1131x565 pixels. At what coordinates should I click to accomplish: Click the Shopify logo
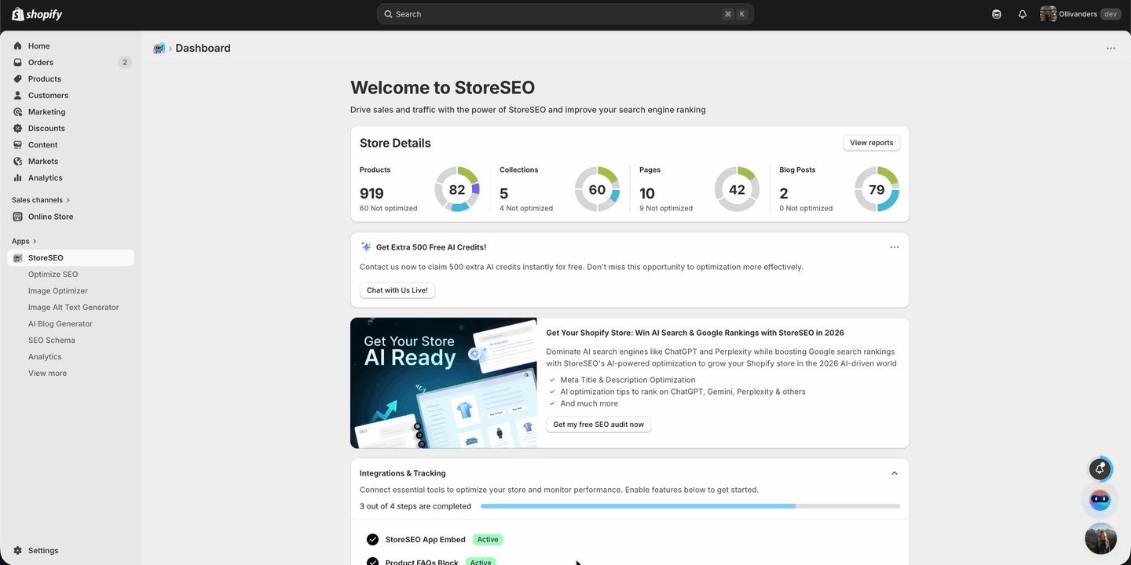tap(37, 14)
